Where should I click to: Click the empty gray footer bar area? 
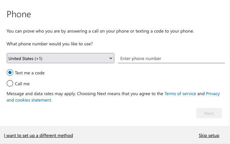tap(135, 135)
